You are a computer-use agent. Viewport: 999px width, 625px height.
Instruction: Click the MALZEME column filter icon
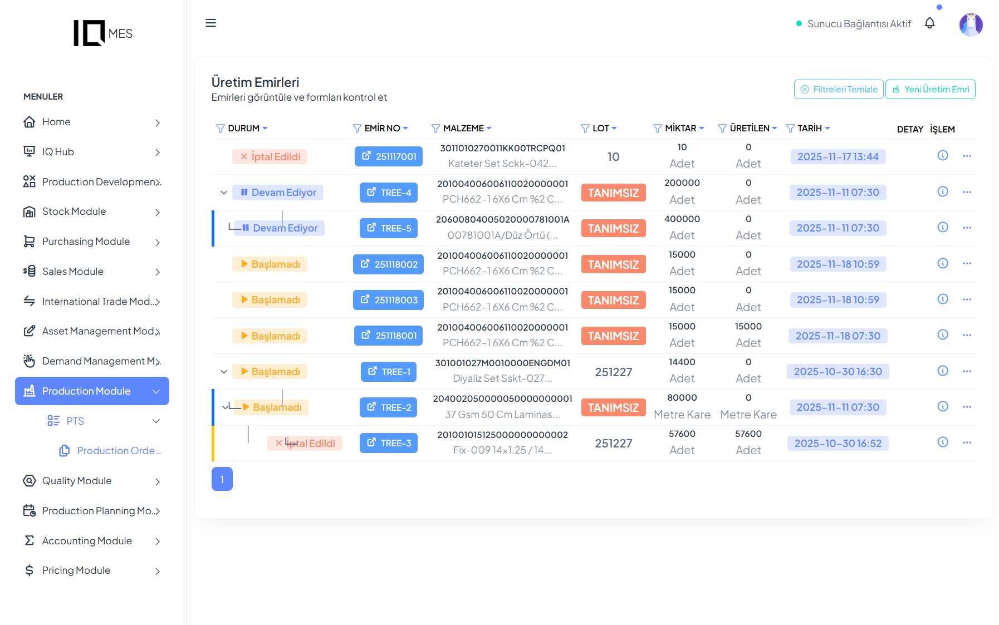point(435,129)
